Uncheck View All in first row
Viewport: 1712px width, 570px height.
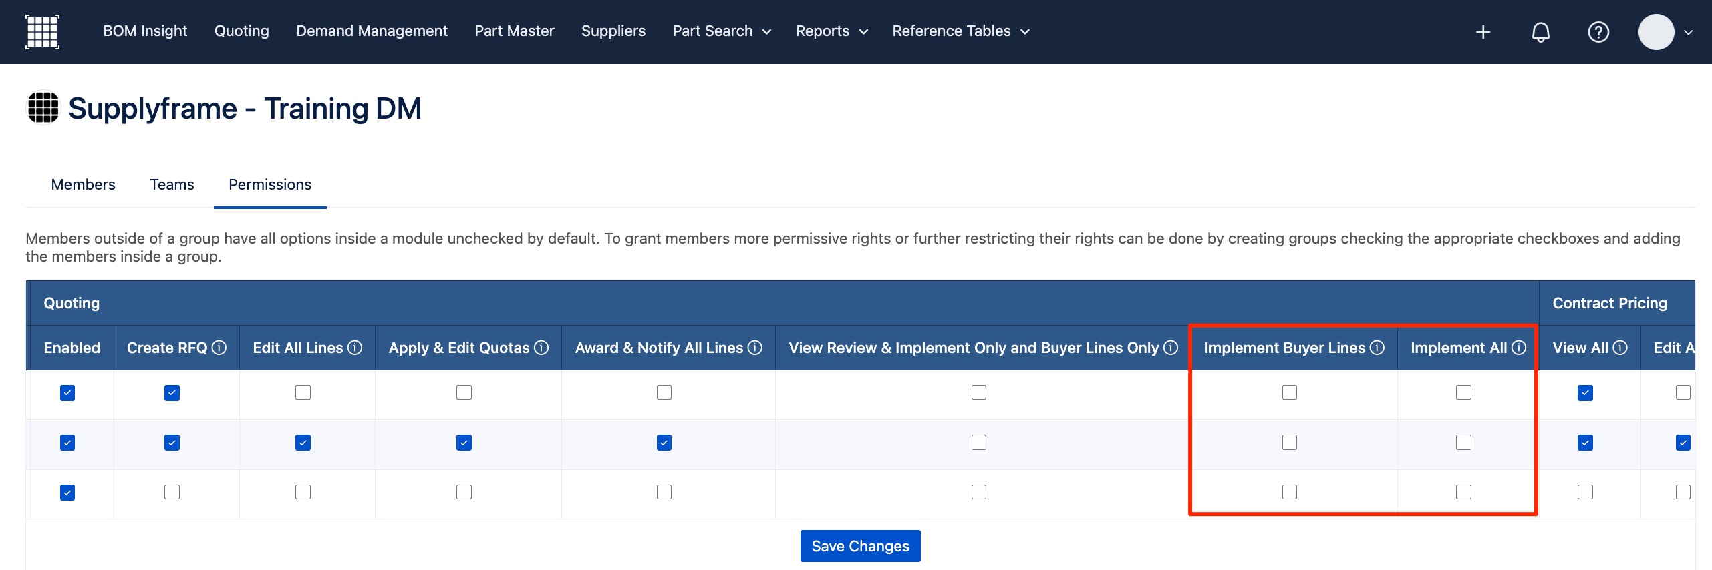tap(1585, 393)
